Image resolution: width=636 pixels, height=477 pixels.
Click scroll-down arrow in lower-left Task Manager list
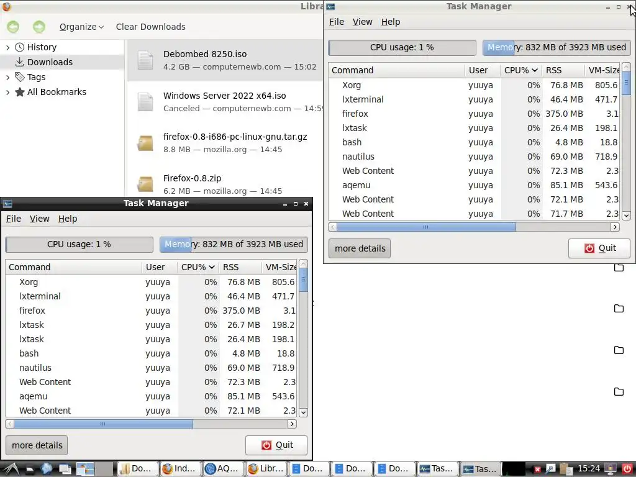[x=303, y=412]
